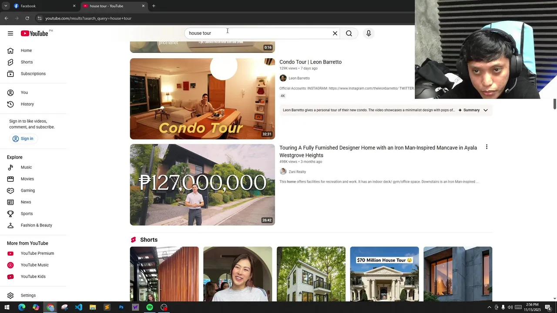Open the ₱127,000,000 house video thumbnail
557x313 pixels.
point(202,185)
